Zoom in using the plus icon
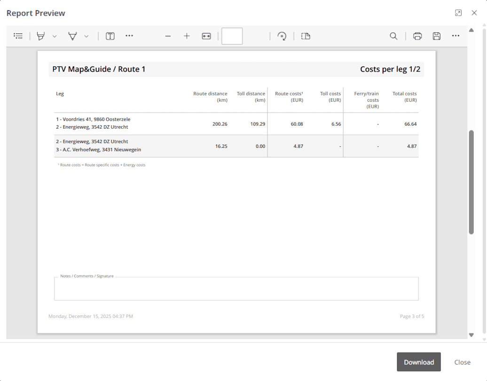487x381 pixels. pyautogui.click(x=187, y=36)
